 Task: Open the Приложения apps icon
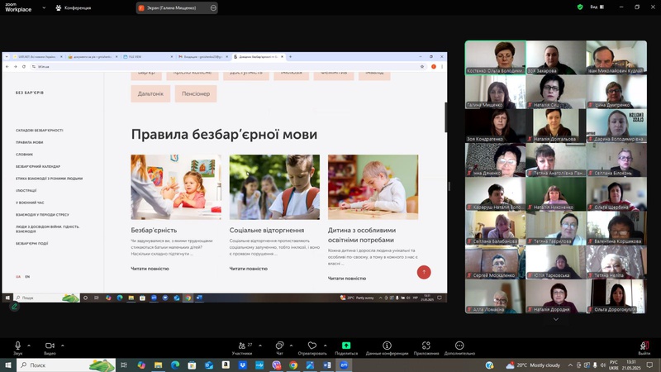[x=426, y=346]
